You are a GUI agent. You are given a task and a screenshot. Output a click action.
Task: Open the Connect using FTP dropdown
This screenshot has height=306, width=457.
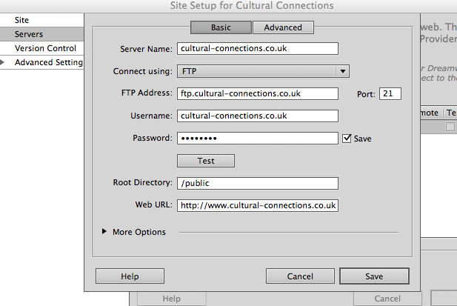pos(263,72)
